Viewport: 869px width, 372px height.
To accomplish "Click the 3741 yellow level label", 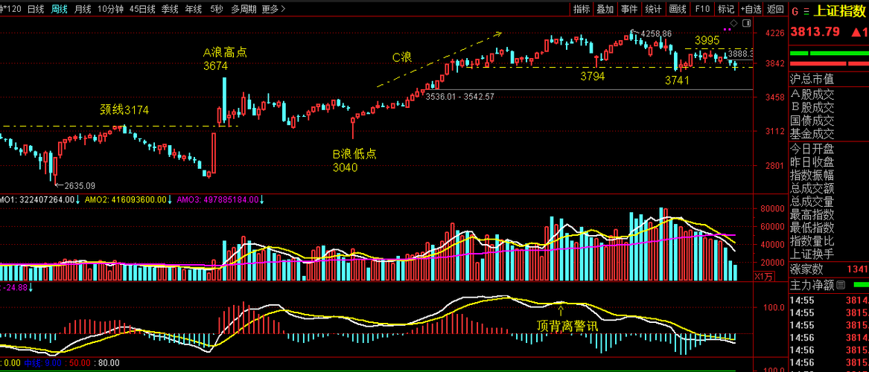I will 677,80.
